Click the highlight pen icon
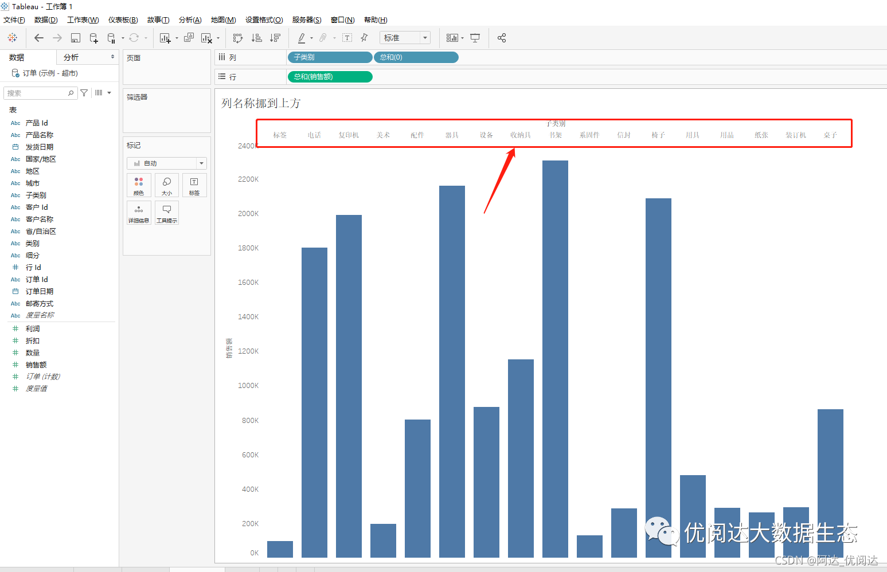Image resolution: width=887 pixels, height=572 pixels. click(x=302, y=38)
